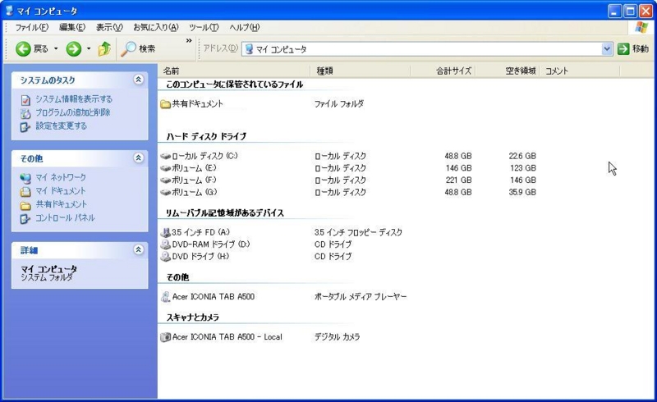
Task: Open the お気に入り(A) menu
Action: (156, 28)
